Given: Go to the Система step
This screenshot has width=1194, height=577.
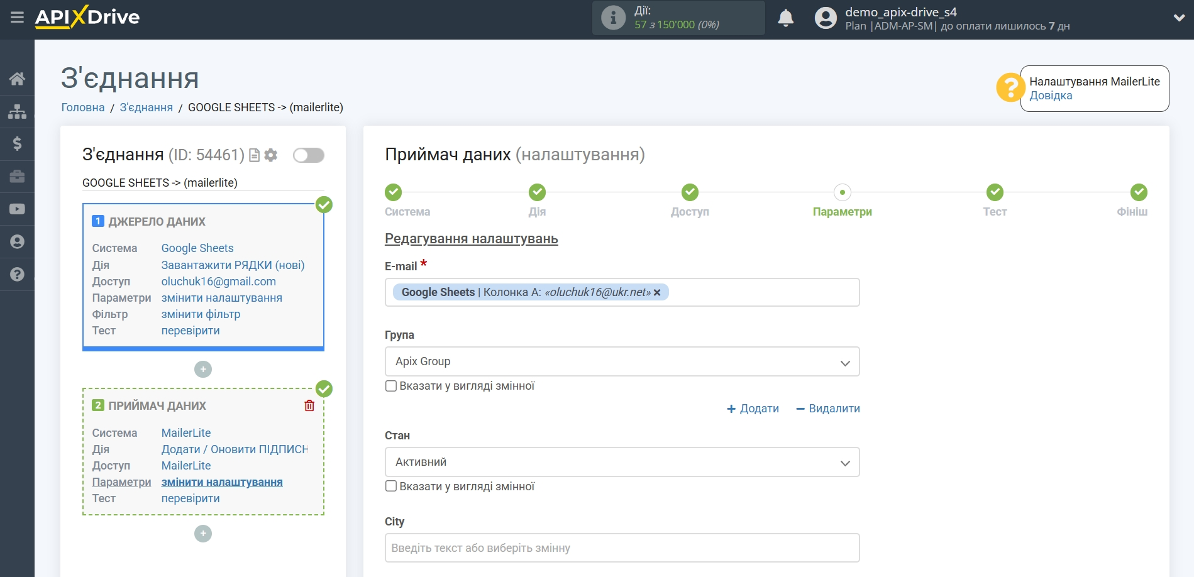Looking at the screenshot, I should pos(407,201).
